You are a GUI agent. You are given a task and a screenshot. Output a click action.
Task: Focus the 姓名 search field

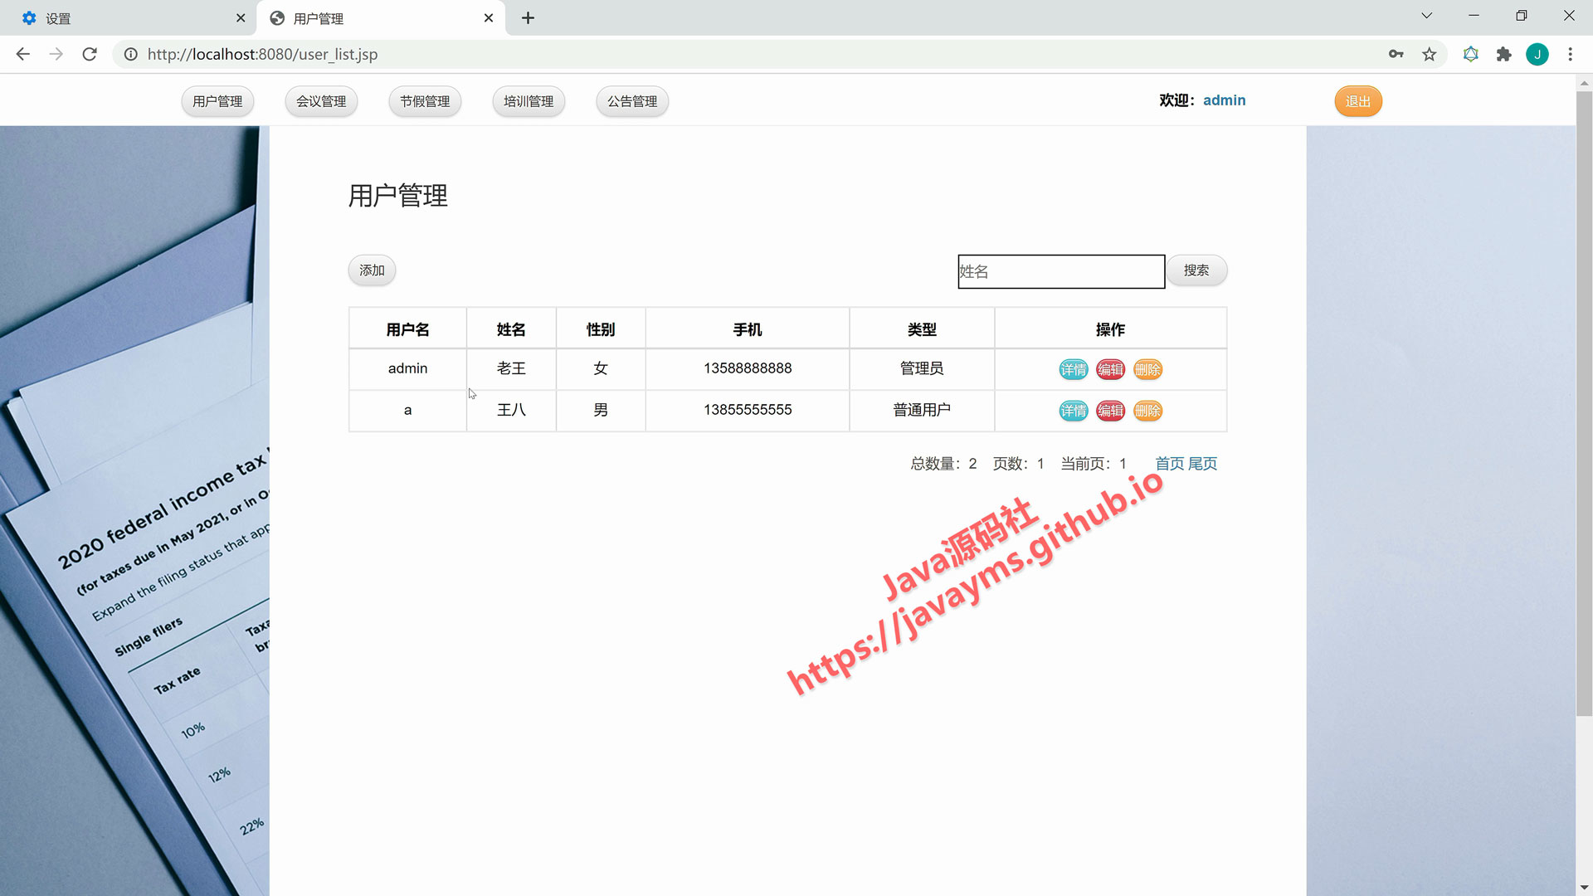(1061, 271)
